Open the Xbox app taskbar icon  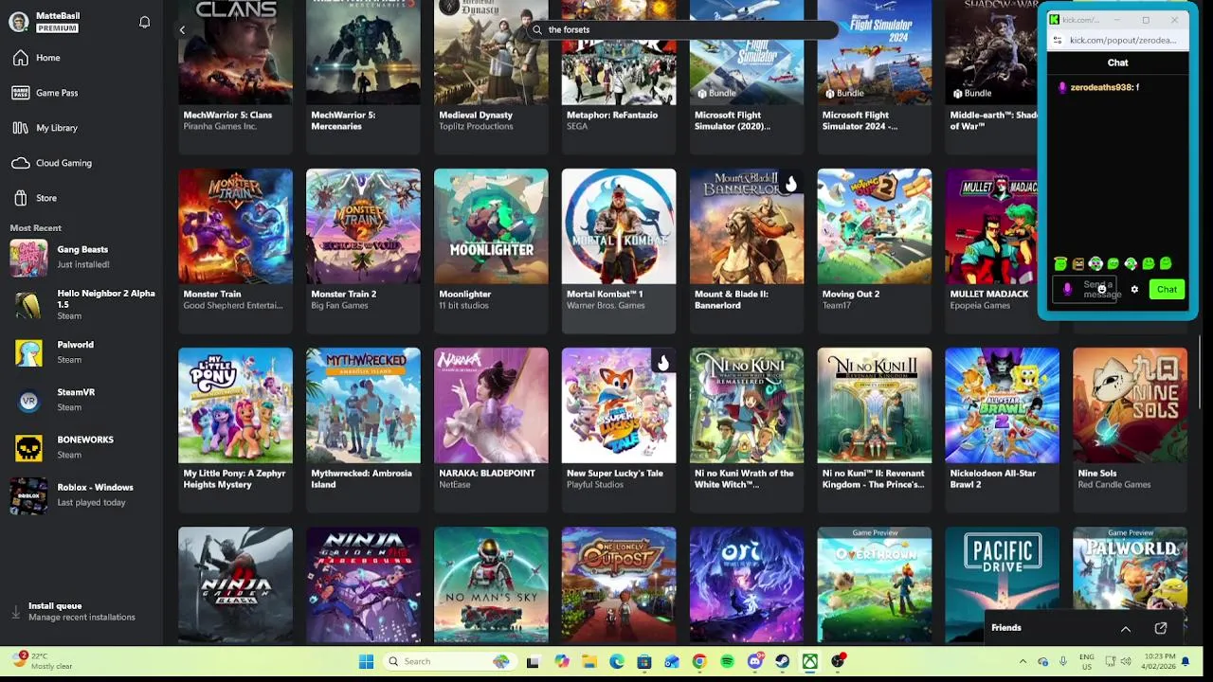pyautogui.click(x=810, y=661)
